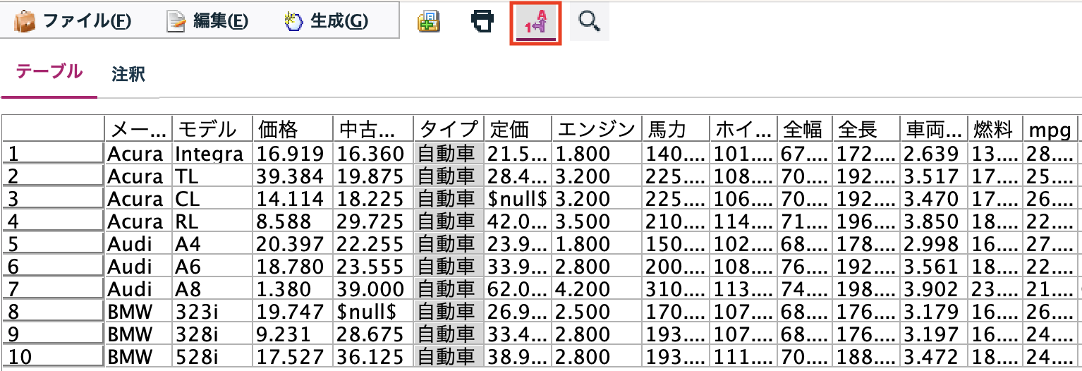The height and width of the screenshot is (371, 1082).
Task: Click the $null$ cell in BMW 323i row
Action: point(374,311)
